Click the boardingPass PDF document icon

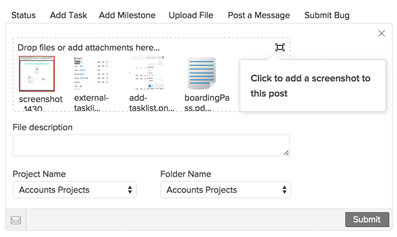(x=201, y=74)
